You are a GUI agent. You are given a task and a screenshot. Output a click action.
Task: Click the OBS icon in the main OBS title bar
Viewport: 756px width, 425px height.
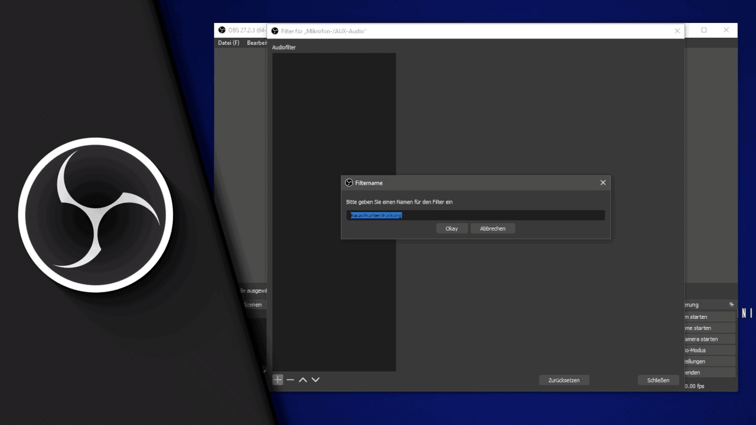[x=222, y=30]
